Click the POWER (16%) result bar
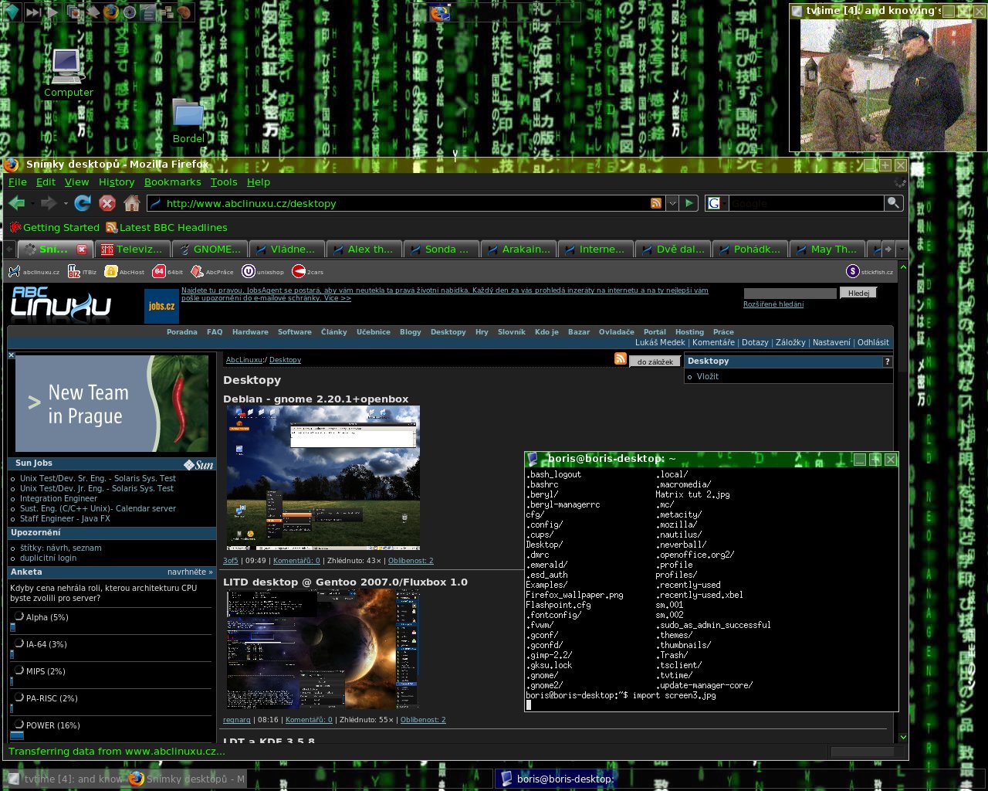The image size is (988, 791). (x=17, y=735)
